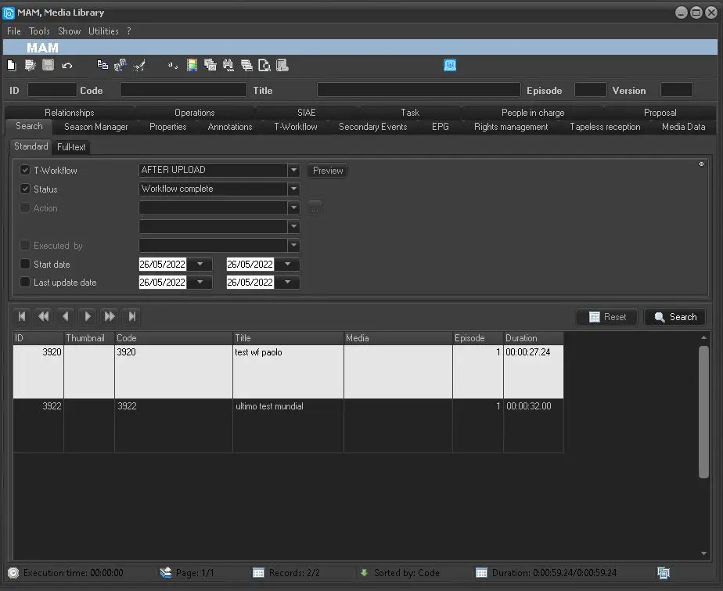This screenshot has height=591, width=723.
Task: Expand the AFTER UPLOAD workflow dropdown
Action: pos(293,170)
